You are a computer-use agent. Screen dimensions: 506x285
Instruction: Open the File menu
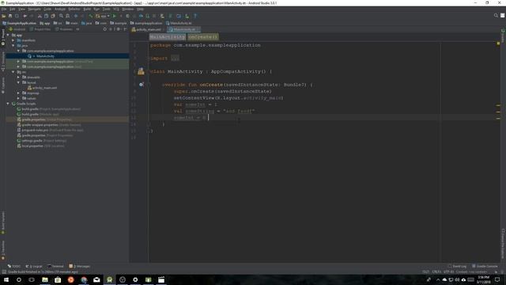click(4, 9)
